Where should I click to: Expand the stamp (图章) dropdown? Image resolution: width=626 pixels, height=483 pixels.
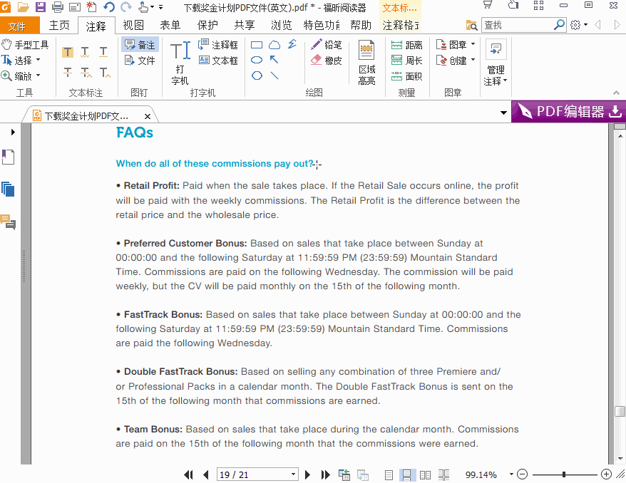click(473, 44)
